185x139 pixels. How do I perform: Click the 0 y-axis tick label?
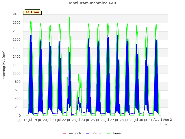tap(20, 116)
